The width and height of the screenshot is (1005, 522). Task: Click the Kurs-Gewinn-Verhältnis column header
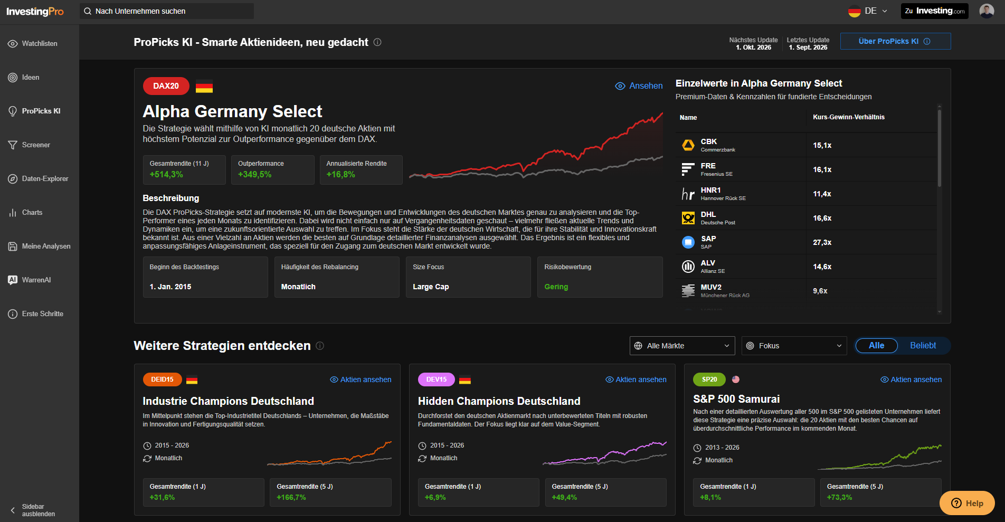[849, 117]
